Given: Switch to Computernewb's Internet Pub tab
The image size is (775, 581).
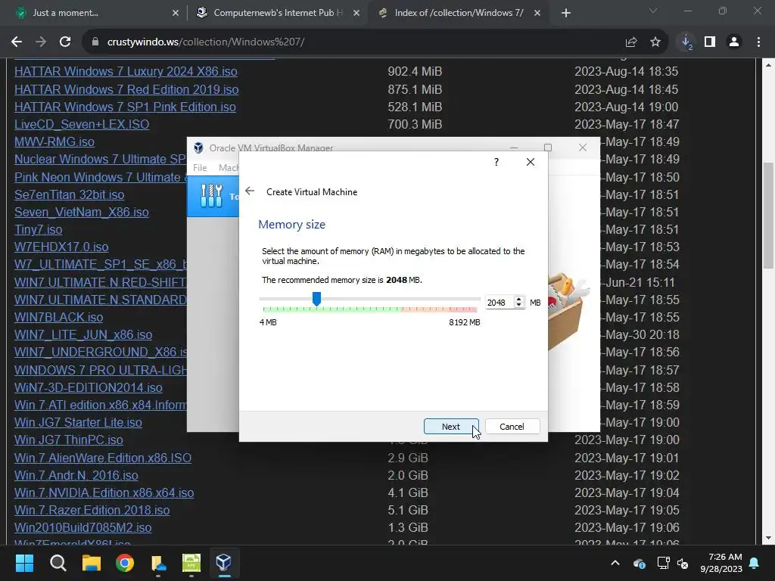Looking at the screenshot, I should pyautogui.click(x=277, y=13).
